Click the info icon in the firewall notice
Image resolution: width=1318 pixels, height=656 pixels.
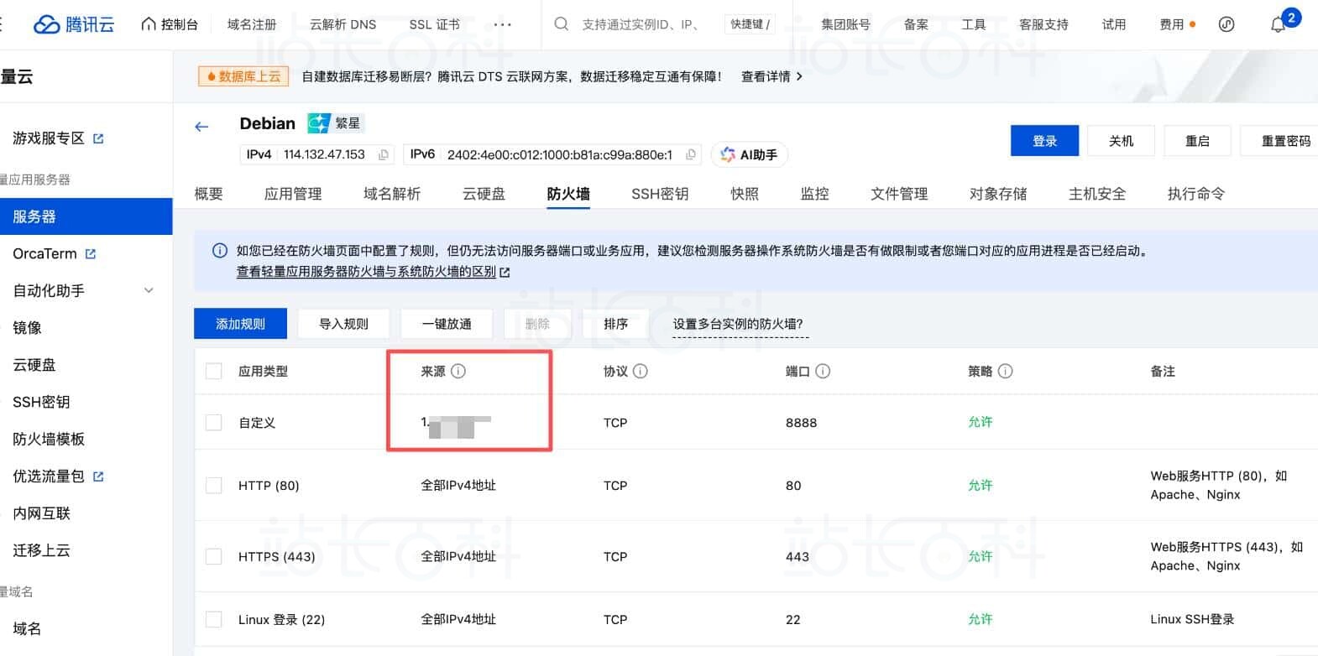(220, 250)
